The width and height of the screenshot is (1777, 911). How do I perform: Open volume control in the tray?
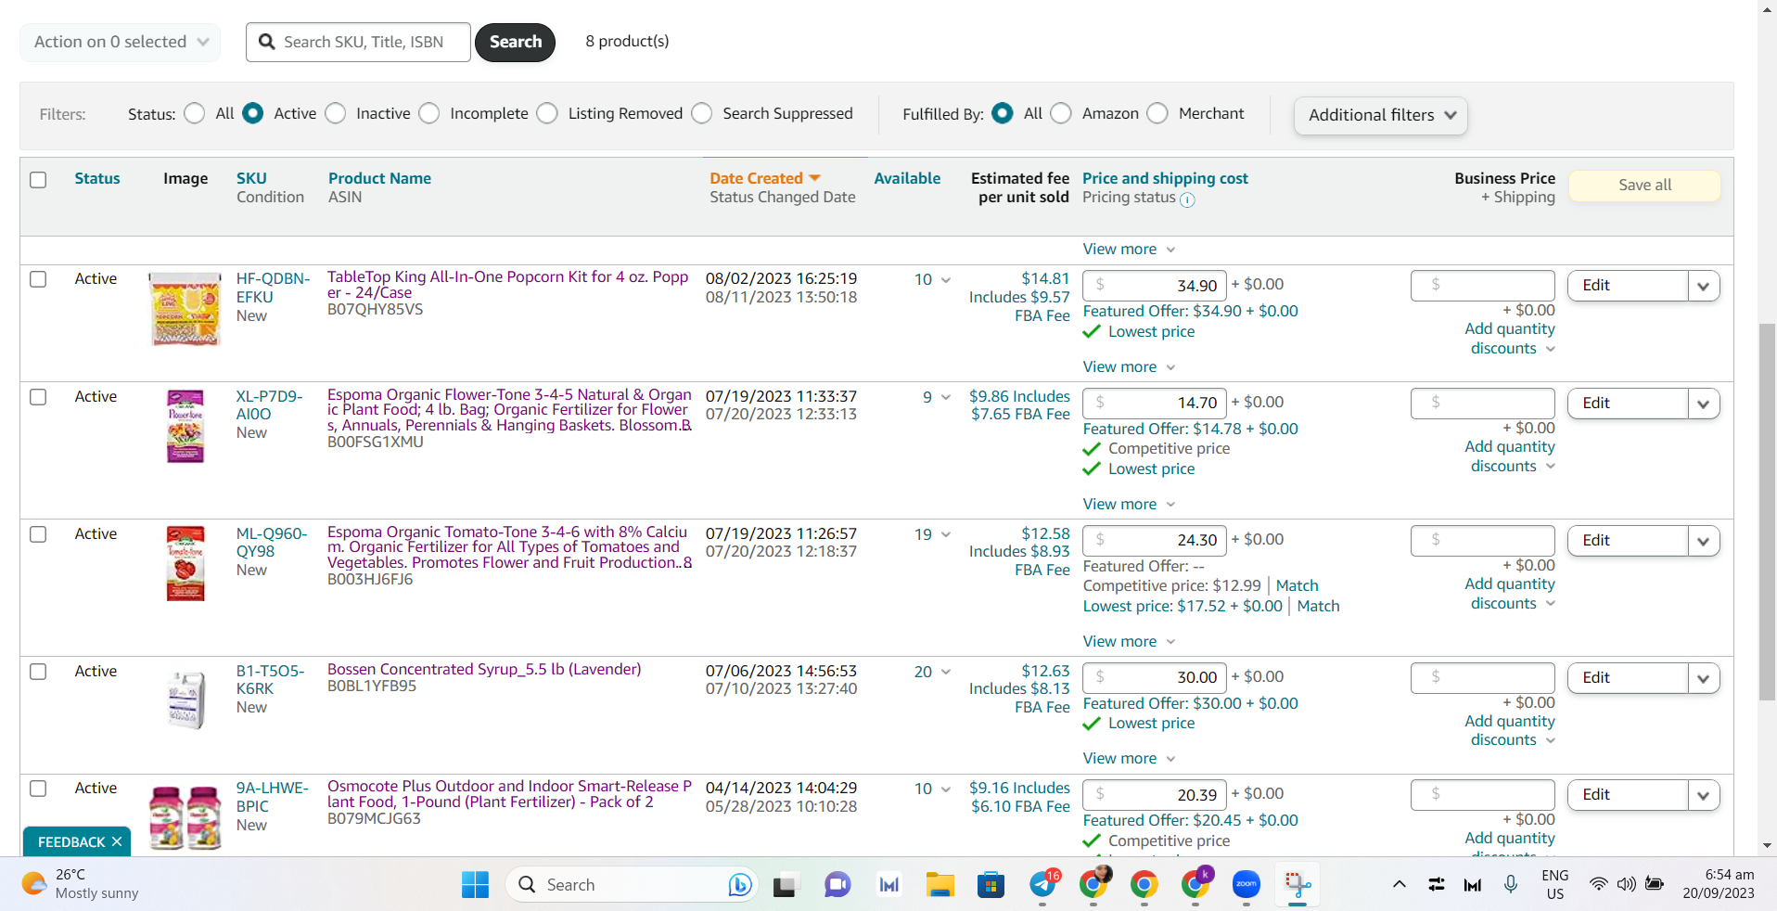[x=1626, y=884]
